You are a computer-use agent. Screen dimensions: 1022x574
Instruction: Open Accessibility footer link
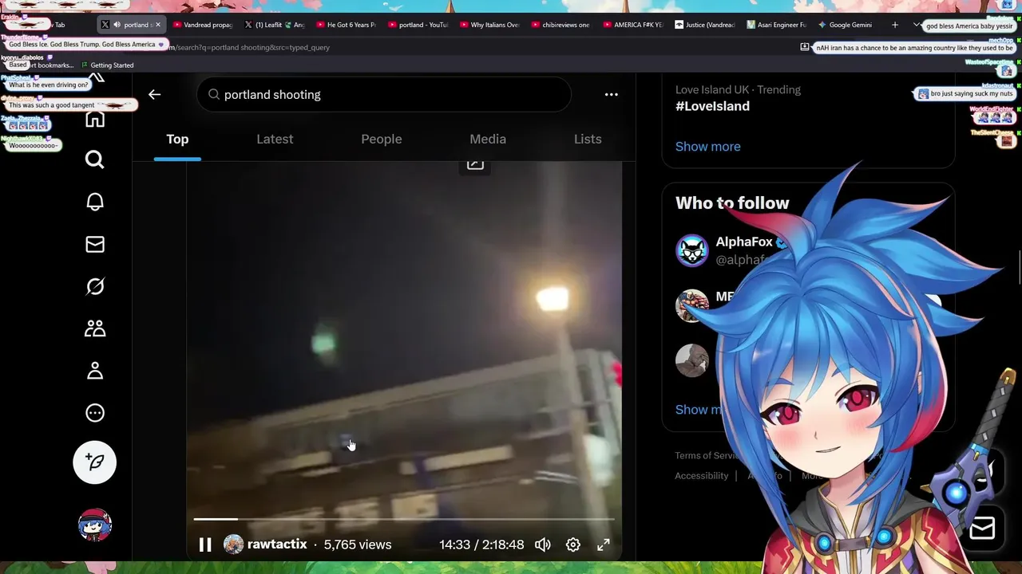click(702, 476)
